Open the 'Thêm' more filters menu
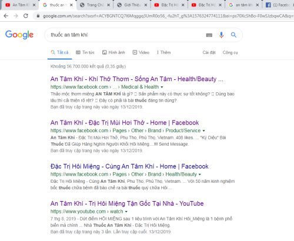The height and width of the screenshot is (241, 294). [x=163, y=52]
